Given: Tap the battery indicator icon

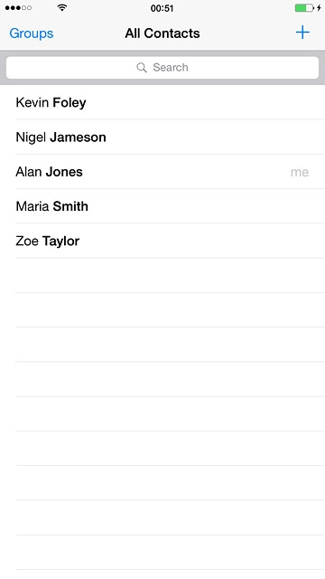Looking at the screenshot, I should coord(304,8).
